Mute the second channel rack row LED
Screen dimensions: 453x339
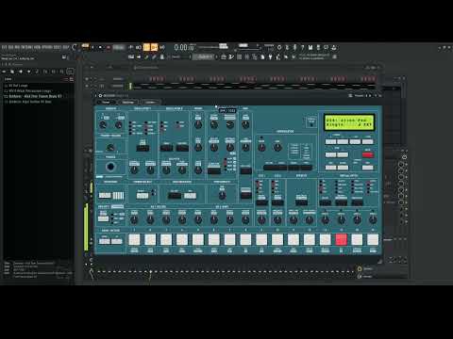pos(87,86)
